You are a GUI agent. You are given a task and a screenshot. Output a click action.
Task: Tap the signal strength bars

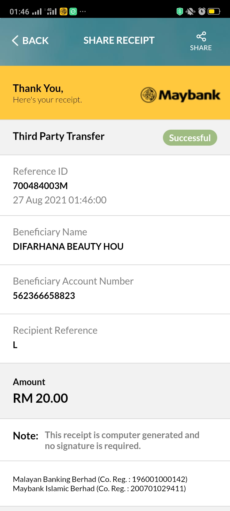coord(37,12)
